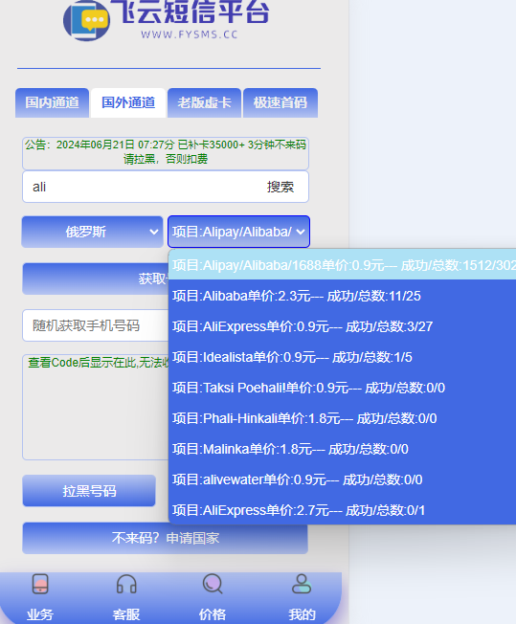516x624 pixels.
Task: Switch to the 国内通道 tab
Action: (52, 102)
